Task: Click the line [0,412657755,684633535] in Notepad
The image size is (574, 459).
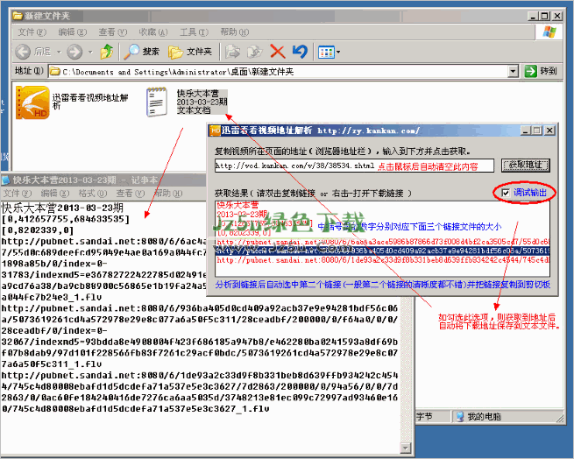Action: click(66, 219)
